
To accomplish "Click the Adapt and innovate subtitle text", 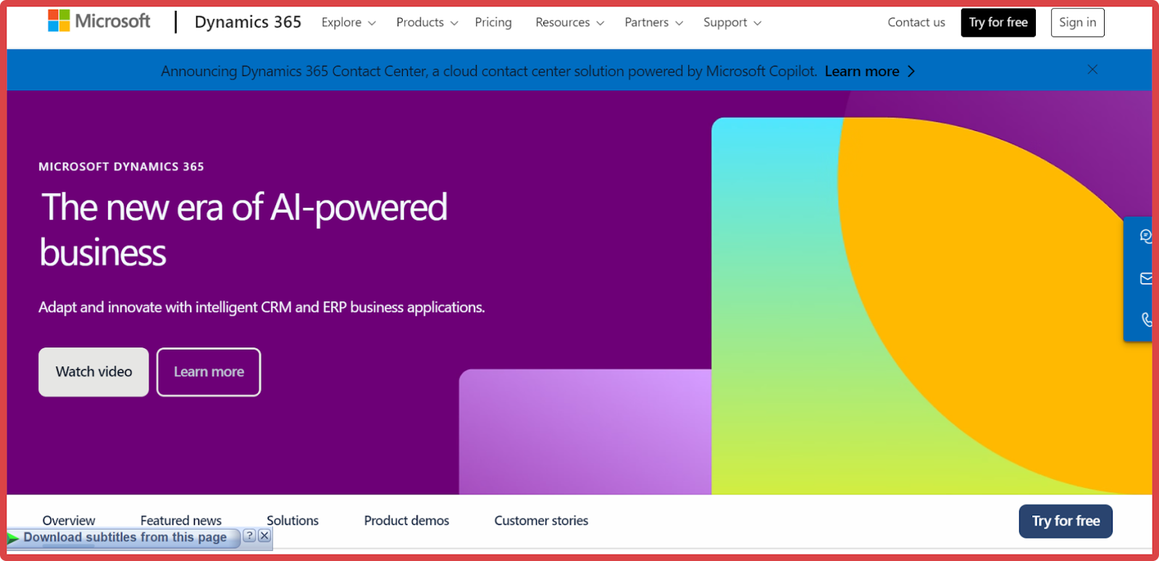I will 261,308.
